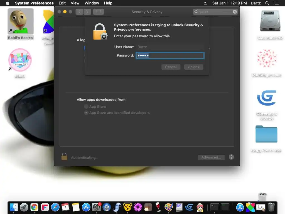Go back in System Preferences
This screenshot has height=214, width=285.
pyautogui.click(x=79, y=12)
